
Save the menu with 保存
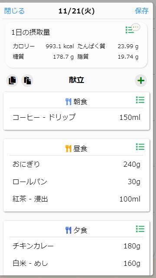tap(142, 11)
